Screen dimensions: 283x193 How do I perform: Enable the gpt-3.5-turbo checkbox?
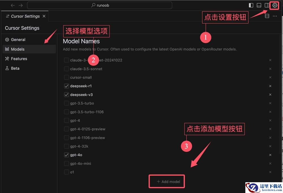click(x=67, y=103)
